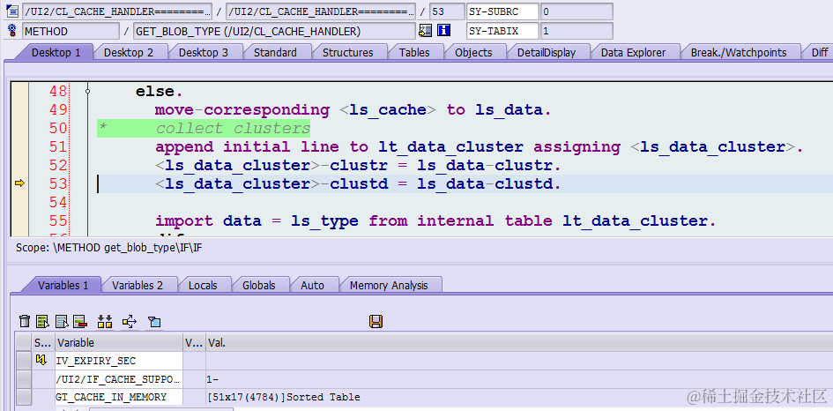This screenshot has width=833, height=411.
Task: Click the funnel-and-box icon in variables toolbar
Action: 154,321
